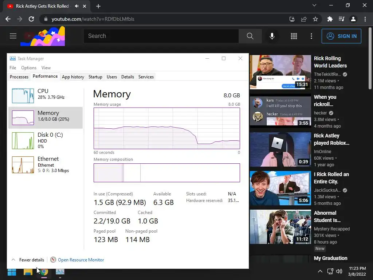Image resolution: width=373 pixels, height=280 pixels.
Task: Select the Memory performance entry
Action: [46, 118]
